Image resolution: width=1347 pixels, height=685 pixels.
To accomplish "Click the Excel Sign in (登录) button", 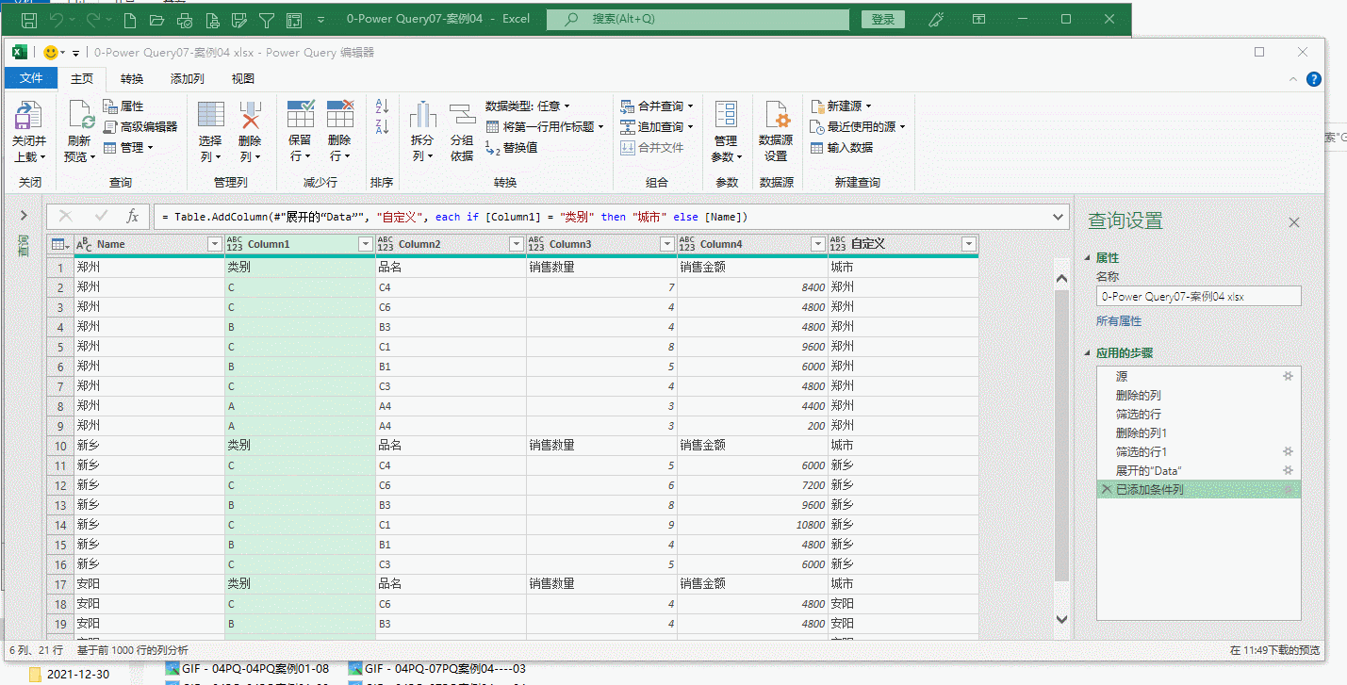I will [x=883, y=19].
